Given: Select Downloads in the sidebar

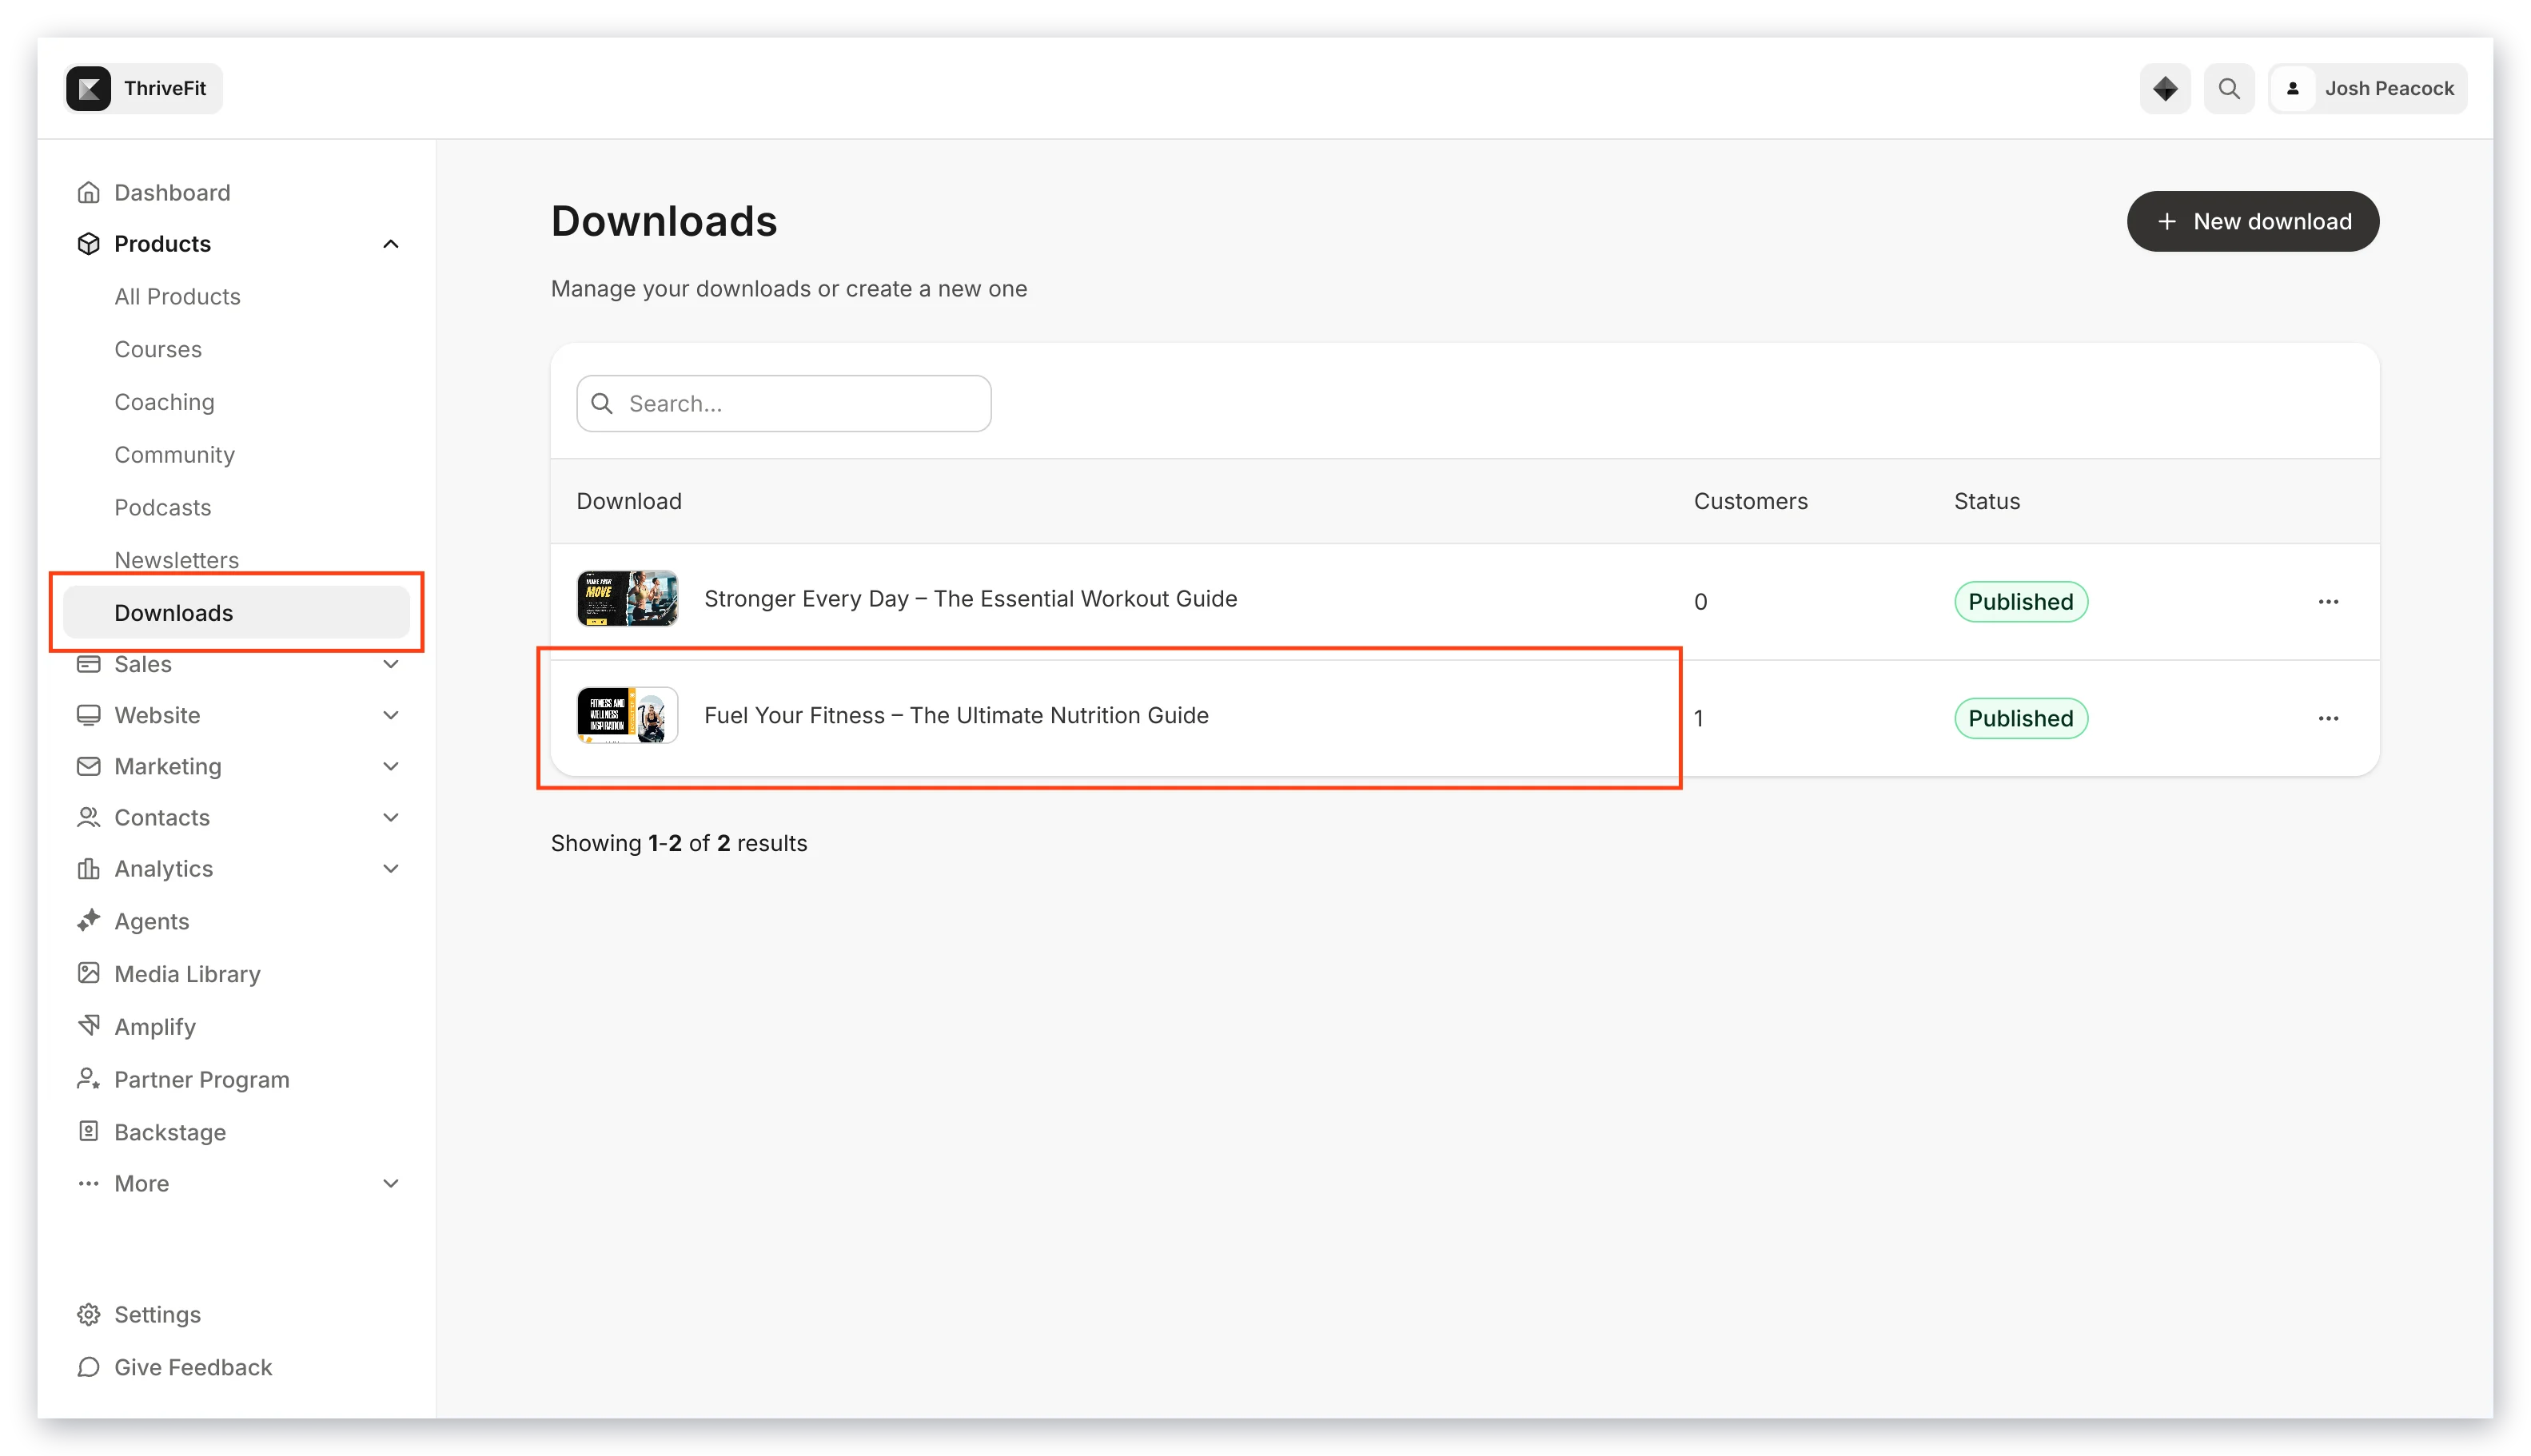Looking at the screenshot, I should point(236,612).
